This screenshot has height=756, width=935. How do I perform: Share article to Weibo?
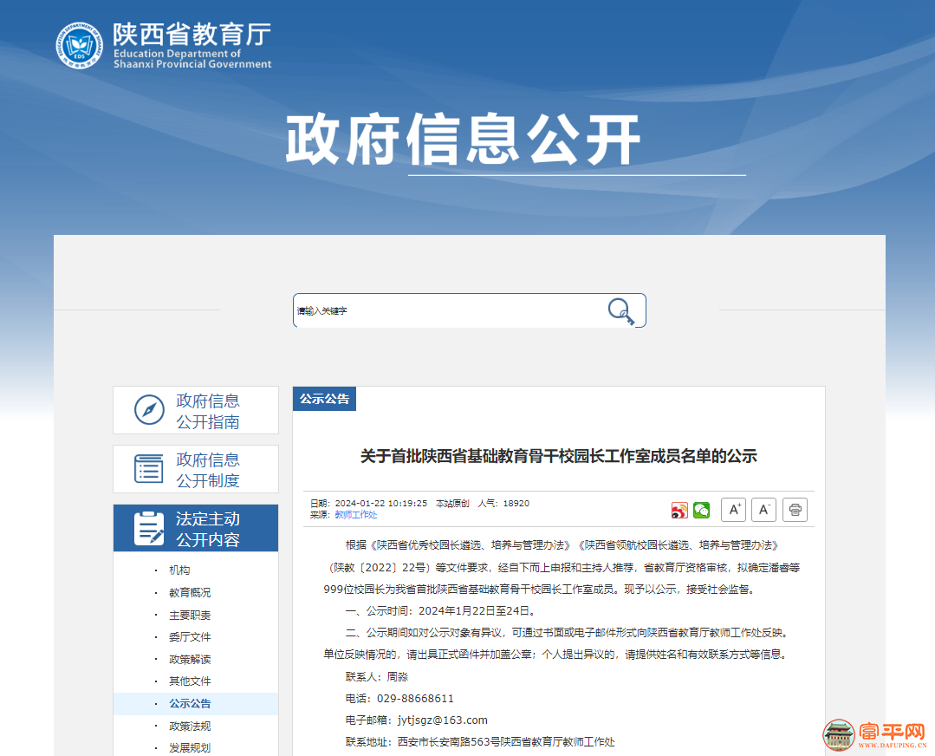pos(679,510)
